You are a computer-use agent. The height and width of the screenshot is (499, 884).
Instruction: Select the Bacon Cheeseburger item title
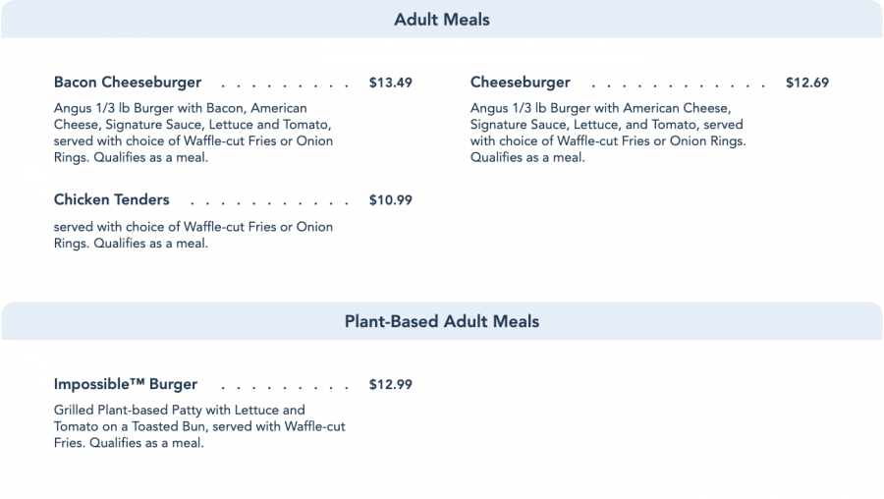[x=128, y=83]
